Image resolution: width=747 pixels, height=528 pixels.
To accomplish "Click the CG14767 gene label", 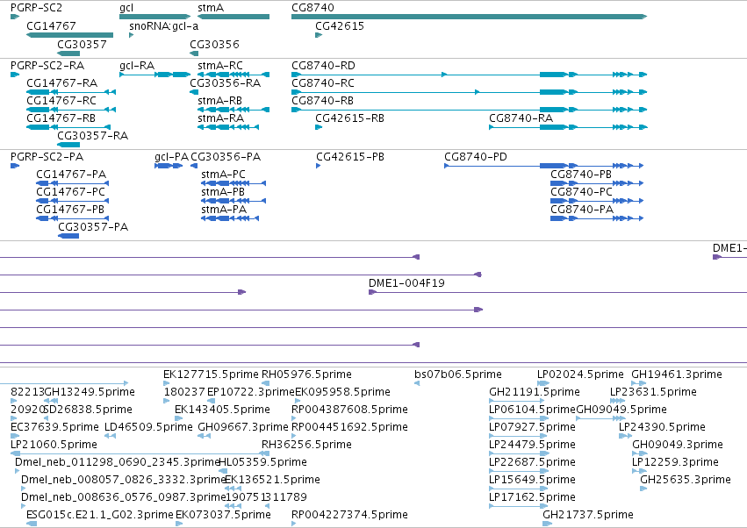I will coord(51,25).
